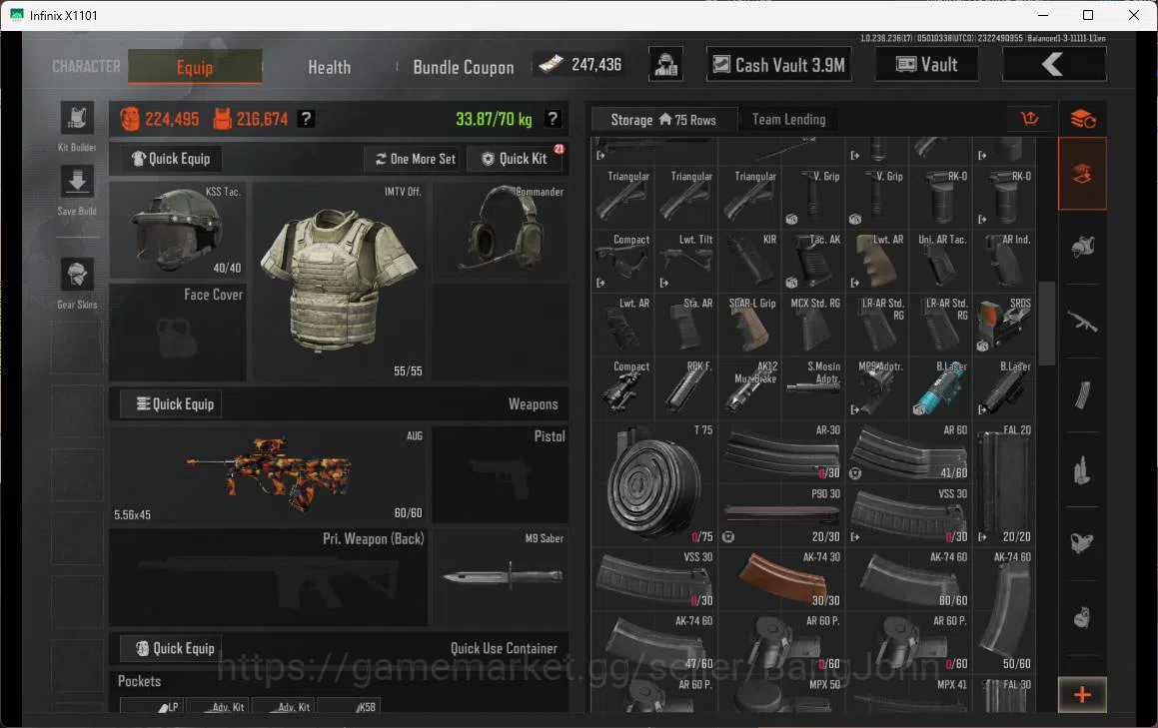Select the IMTV Off. armor vest slot
The height and width of the screenshot is (728, 1158).
pos(340,282)
